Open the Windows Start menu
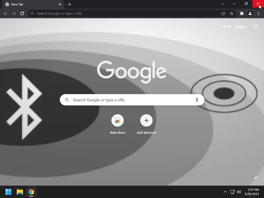This screenshot has height=198, width=264. click(8, 192)
